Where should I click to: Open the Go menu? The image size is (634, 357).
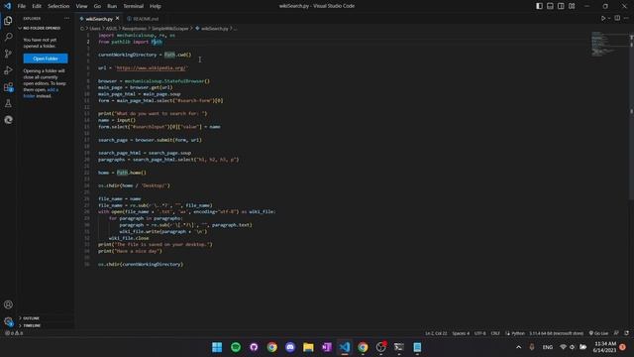coord(97,6)
